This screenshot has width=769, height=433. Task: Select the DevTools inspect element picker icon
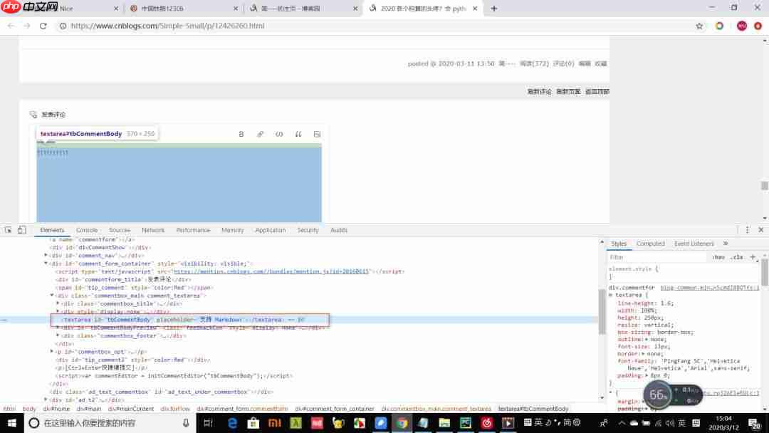[9, 229]
